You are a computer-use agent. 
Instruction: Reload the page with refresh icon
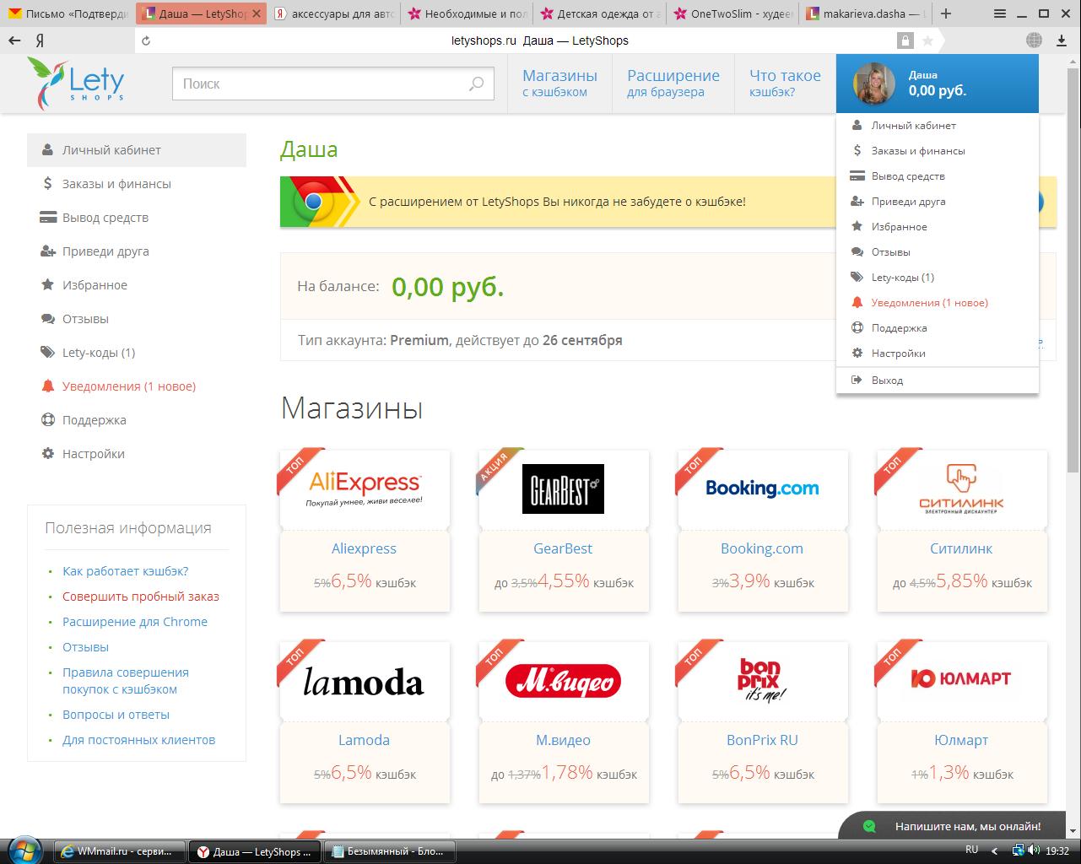tap(146, 40)
